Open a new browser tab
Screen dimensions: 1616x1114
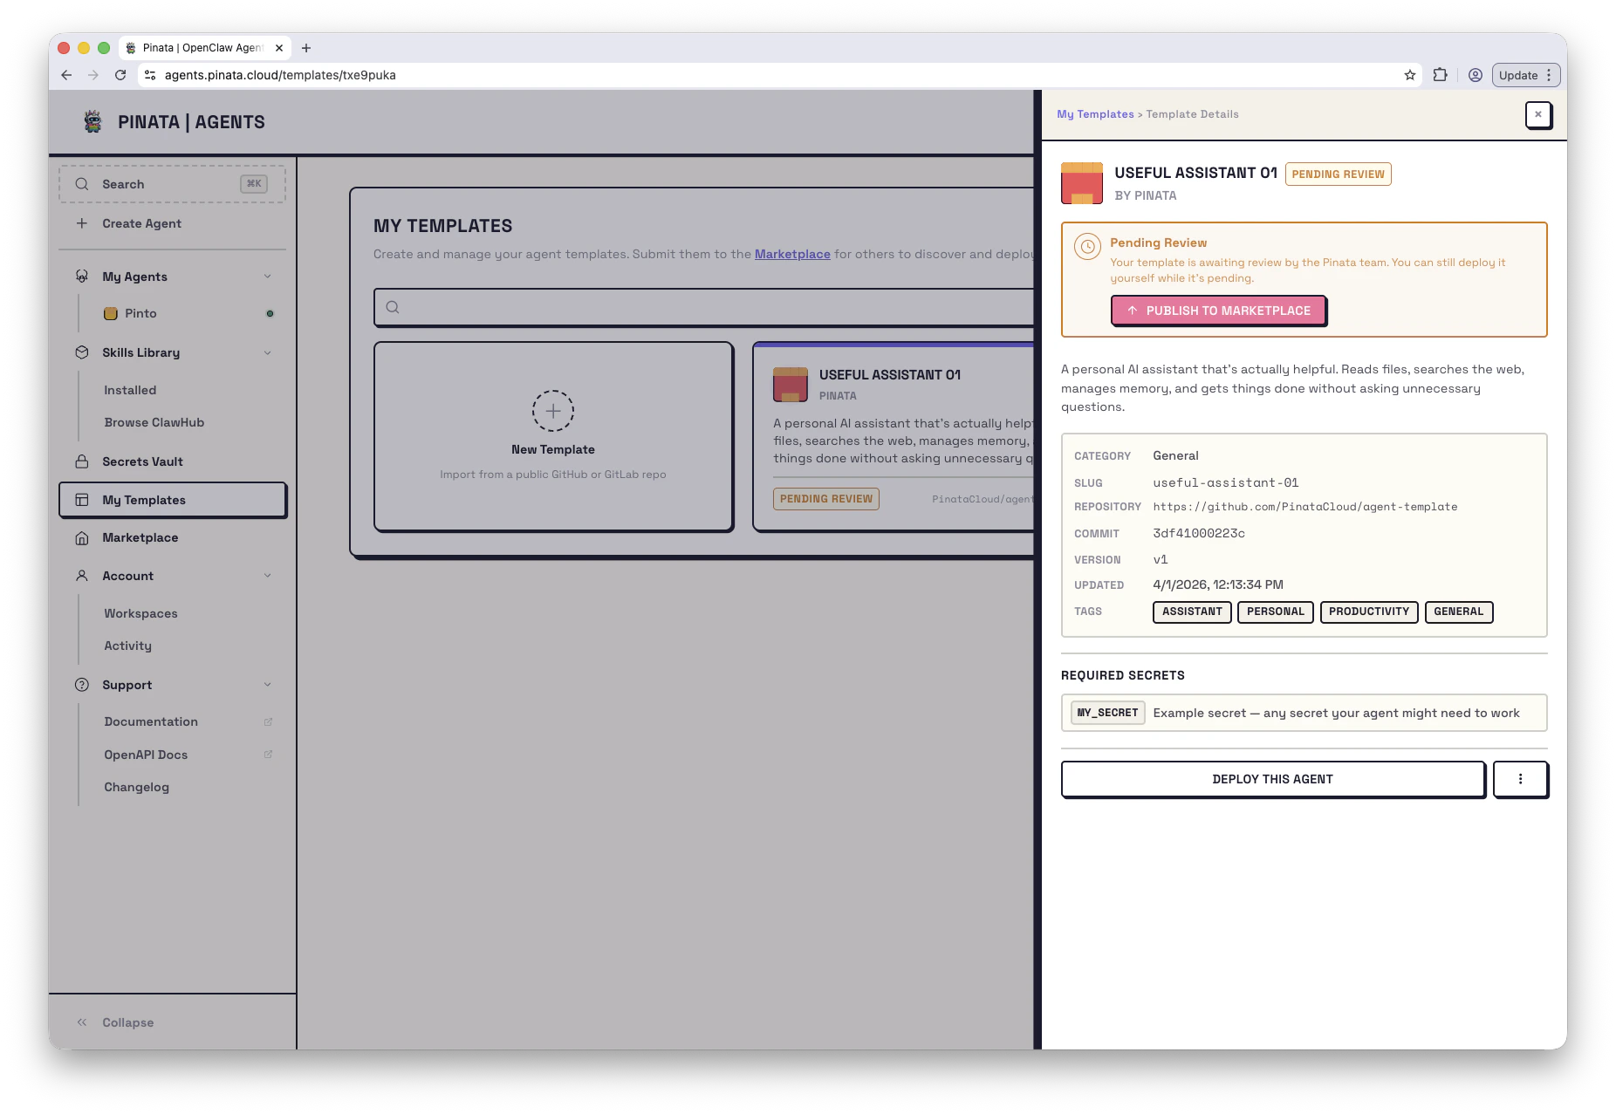306,48
